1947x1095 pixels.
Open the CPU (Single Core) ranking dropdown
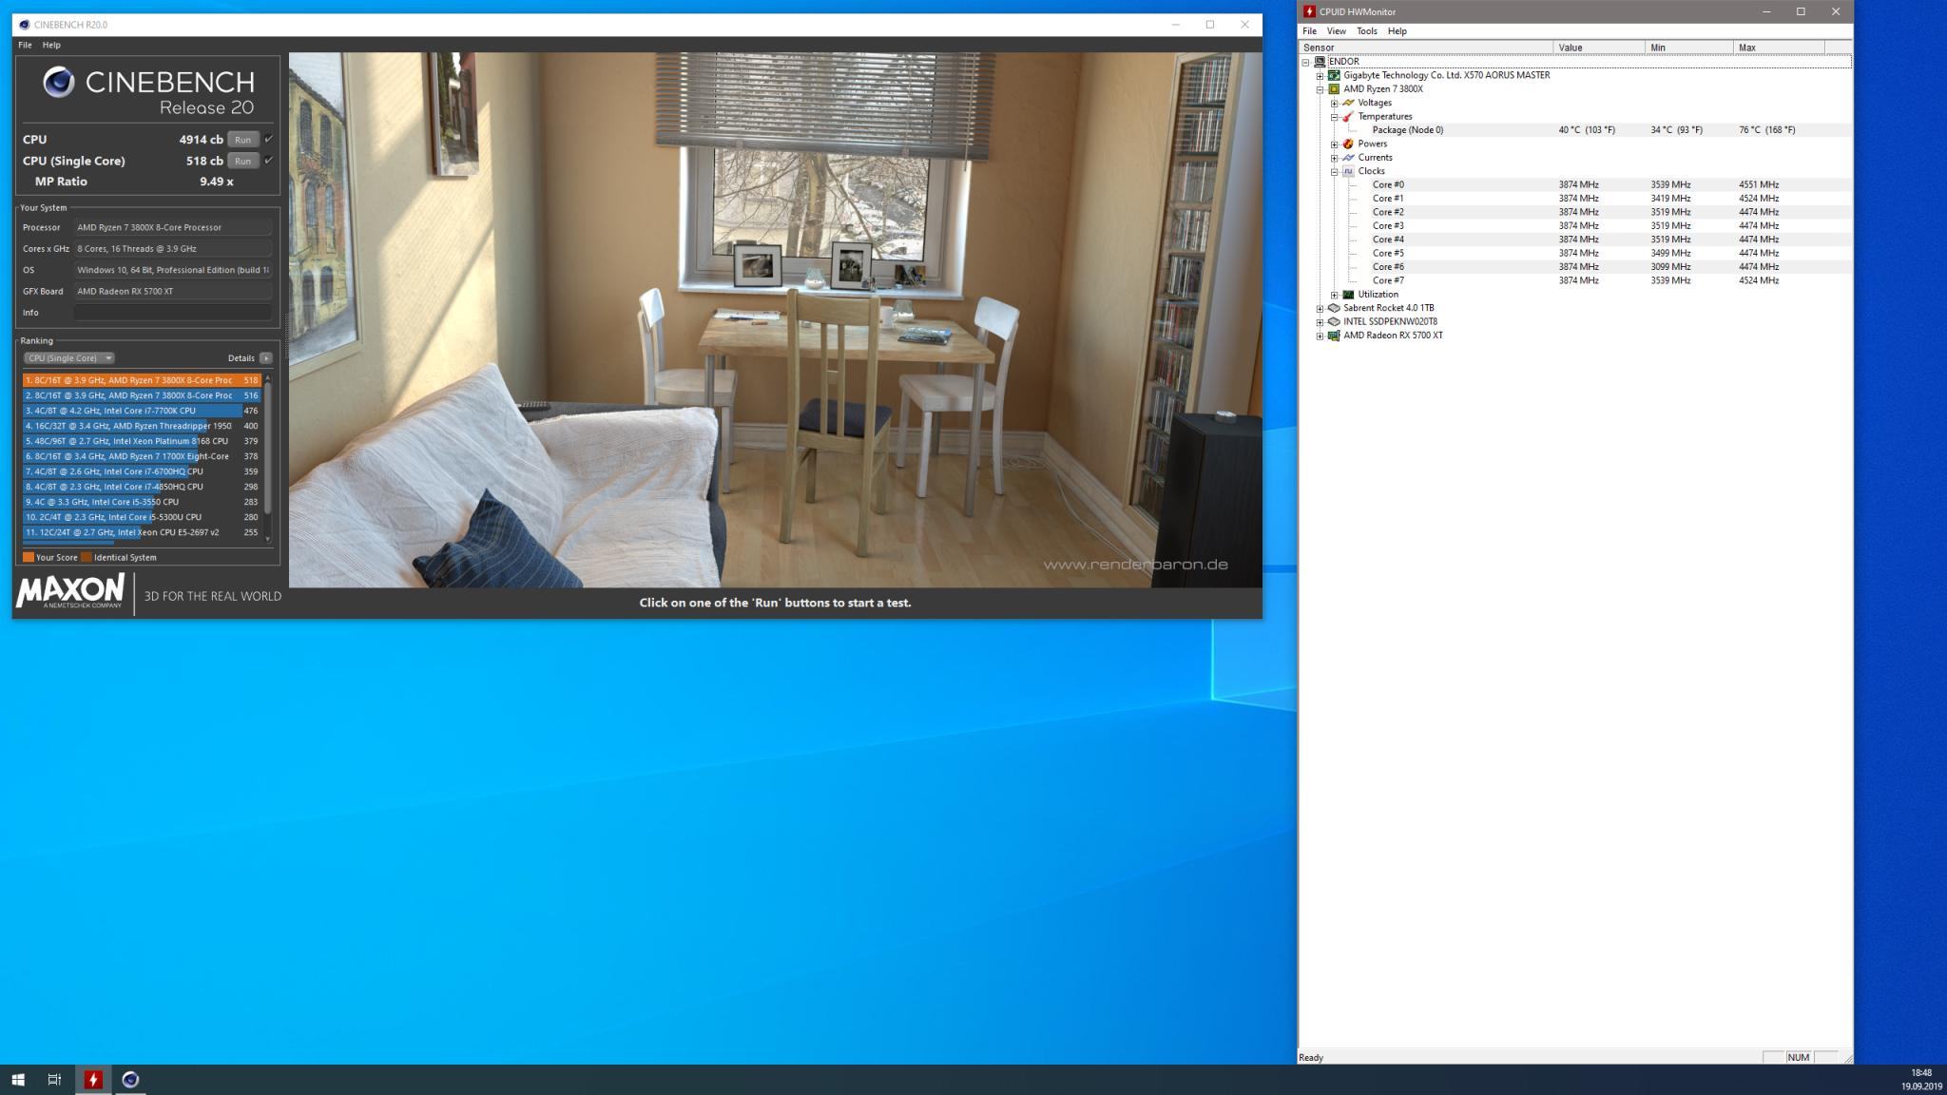(68, 358)
